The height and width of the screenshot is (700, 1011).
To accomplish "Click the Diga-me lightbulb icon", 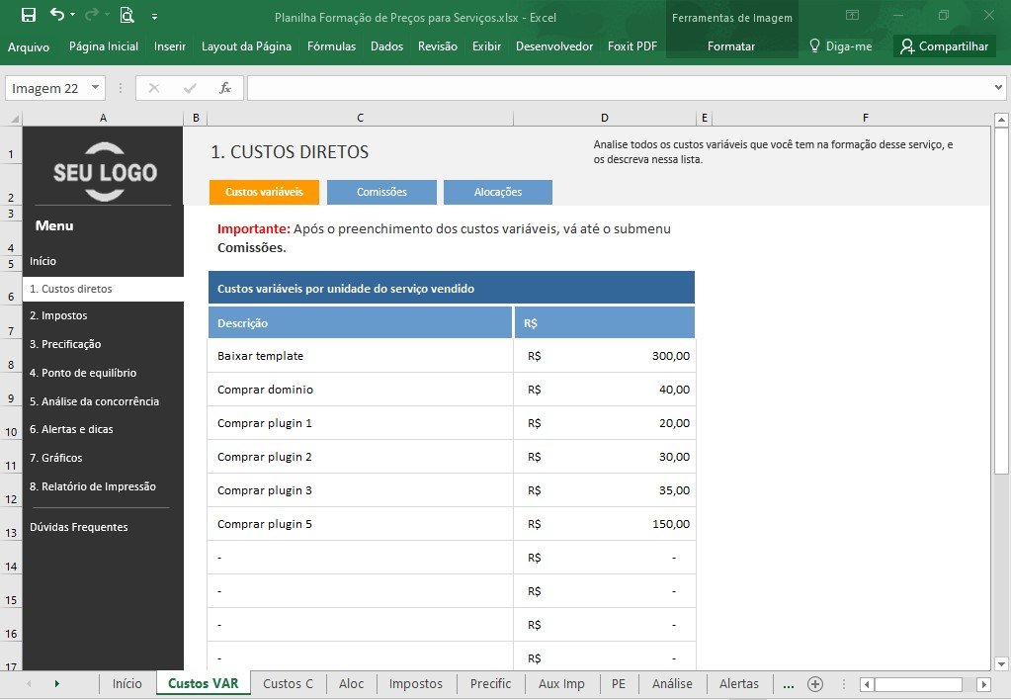I will (x=814, y=45).
